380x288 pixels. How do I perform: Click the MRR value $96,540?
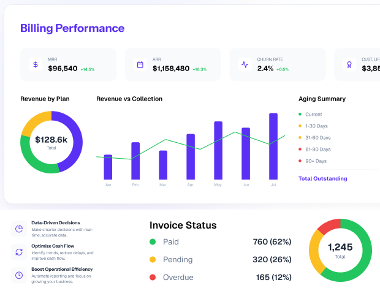coord(63,69)
